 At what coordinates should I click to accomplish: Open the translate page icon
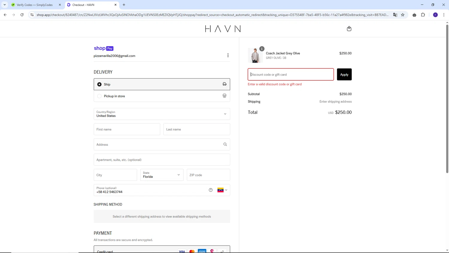click(395, 15)
